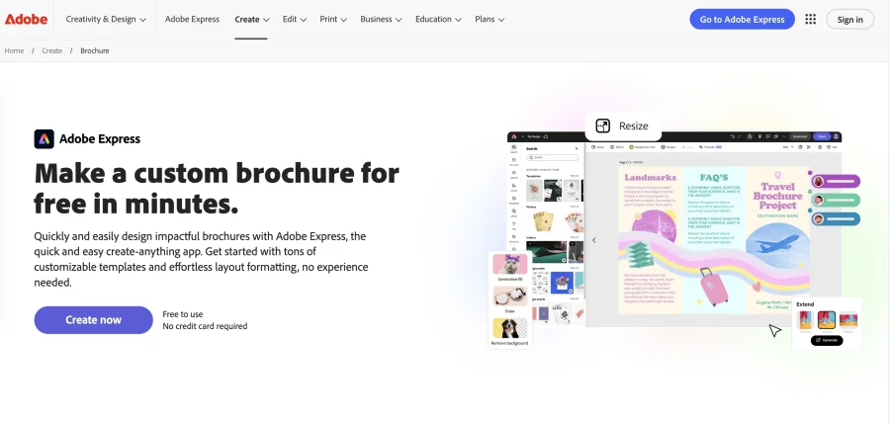Click the black Generate button under Extend
890x424 pixels.
tap(827, 340)
